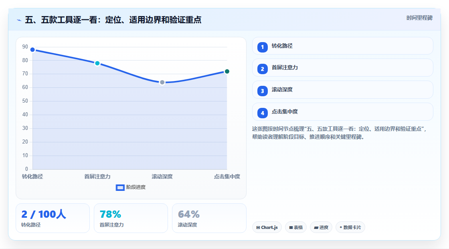This screenshot has width=449, height=249.
Task: Open the 首屏注意力 milestone row
Action: [342, 68]
